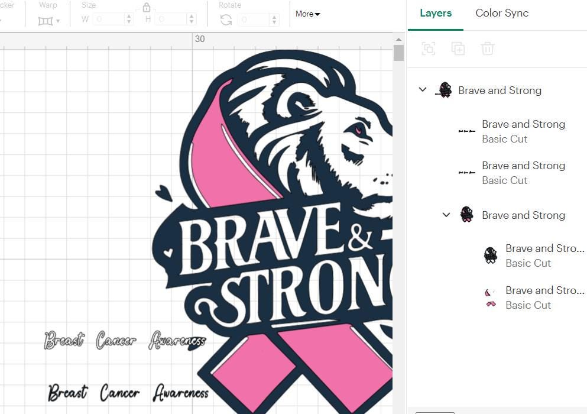Select the top Brave and Strong group thumbnail
This screenshot has height=414, width=587.
(443, 90)
